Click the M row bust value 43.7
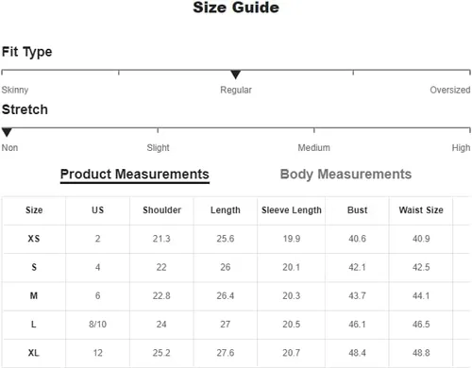 pos(357,295)
